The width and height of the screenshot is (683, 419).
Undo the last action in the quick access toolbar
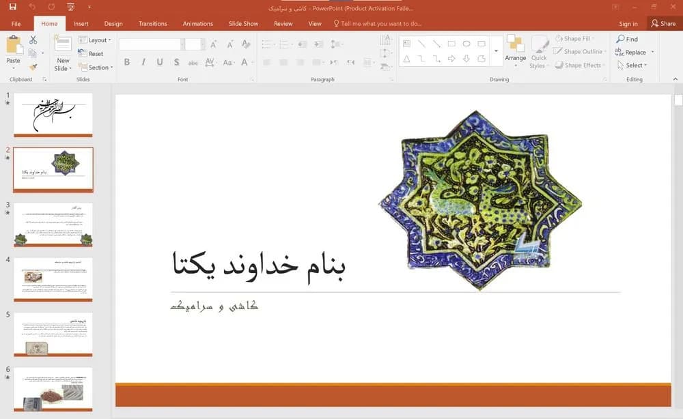click(x=32, y=7)
